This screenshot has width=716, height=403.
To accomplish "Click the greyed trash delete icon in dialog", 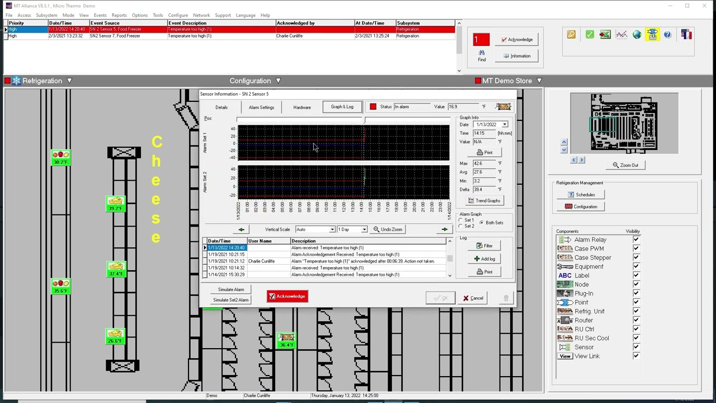I will (x=506, y=298).
